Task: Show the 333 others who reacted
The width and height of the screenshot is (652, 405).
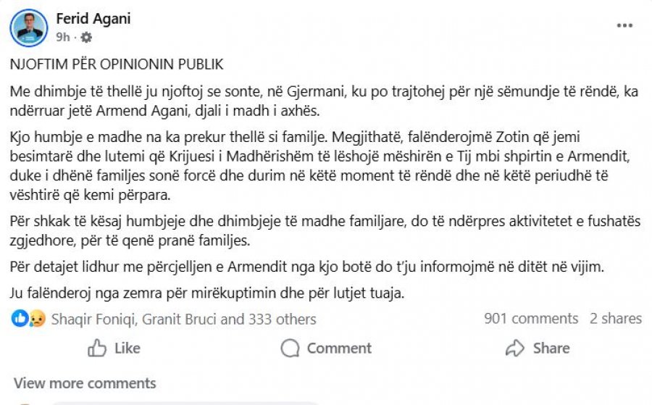Action: coord(280,319)
